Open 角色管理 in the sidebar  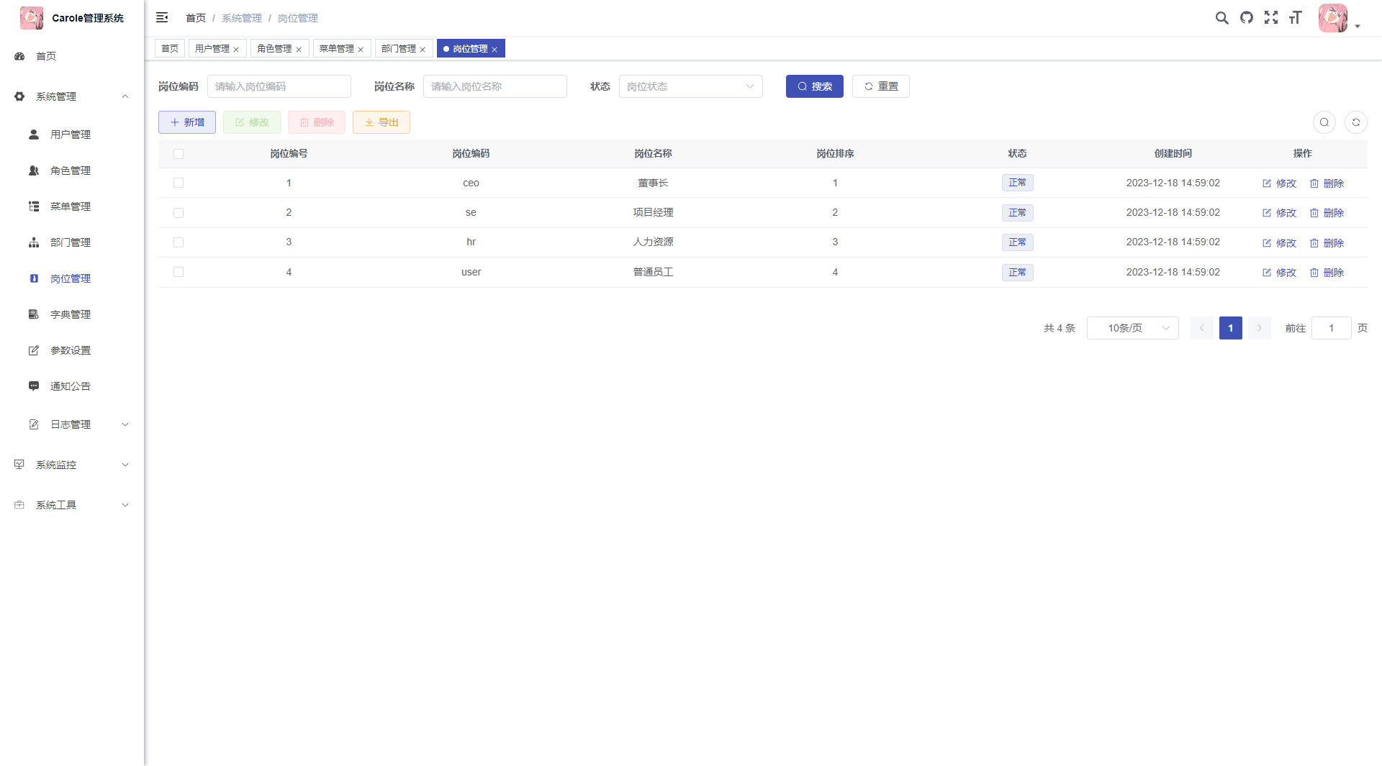72,170
